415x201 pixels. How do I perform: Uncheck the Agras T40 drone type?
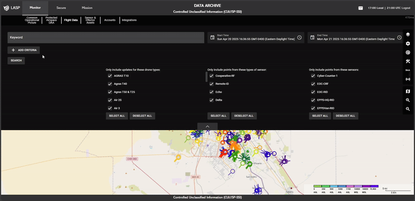click(x=110, y=84)
